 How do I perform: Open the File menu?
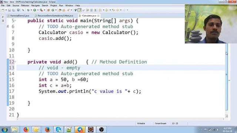pos(3,6)
